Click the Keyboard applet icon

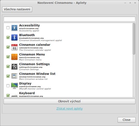14,95
